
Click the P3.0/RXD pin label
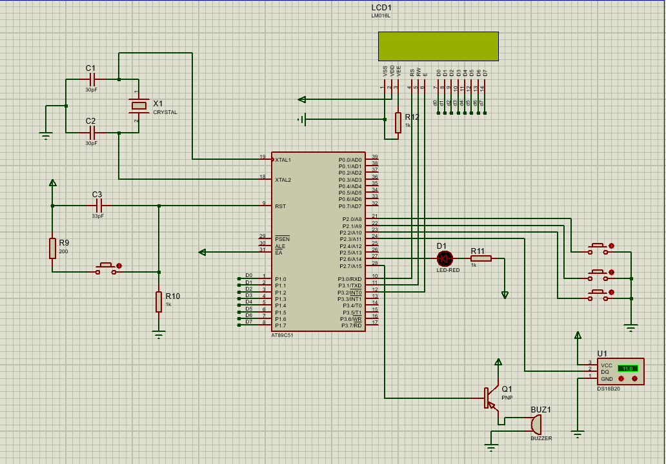pyautogui.click(x=350, y=279)
